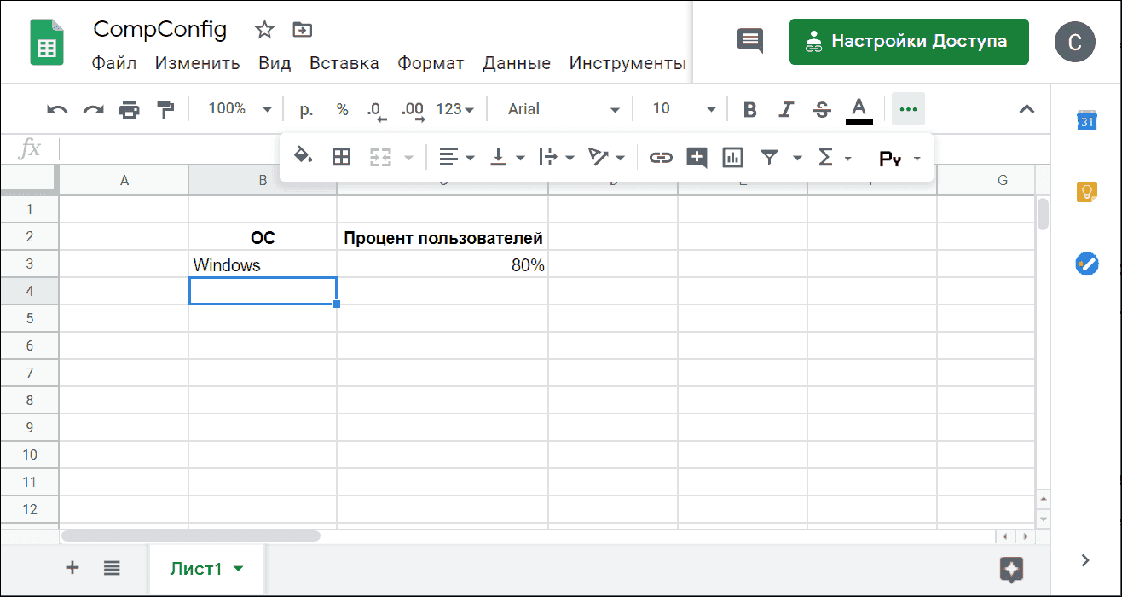The width and height of the screenshot is (1122, 597).
Task: Insert a chart
Action: click(x=732, y=157)
